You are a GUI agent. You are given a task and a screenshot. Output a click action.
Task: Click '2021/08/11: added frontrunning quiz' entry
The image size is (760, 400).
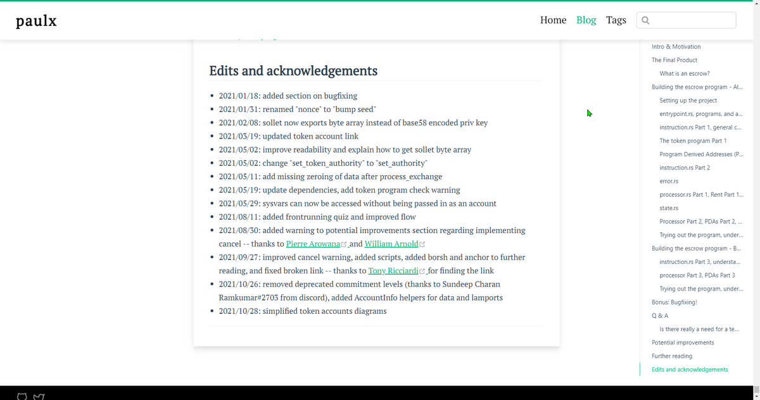click(317, 217)
